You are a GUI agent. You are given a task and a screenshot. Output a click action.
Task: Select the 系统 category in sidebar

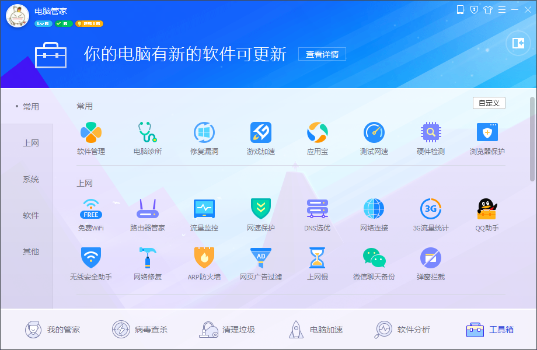[31, 179]
